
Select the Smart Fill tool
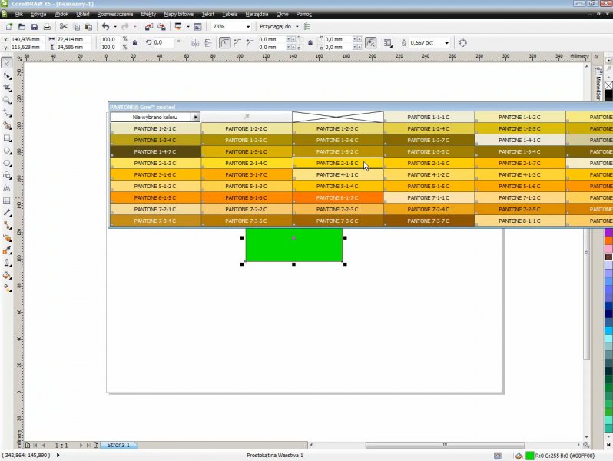pyautogui.click(x=7, y=125)
